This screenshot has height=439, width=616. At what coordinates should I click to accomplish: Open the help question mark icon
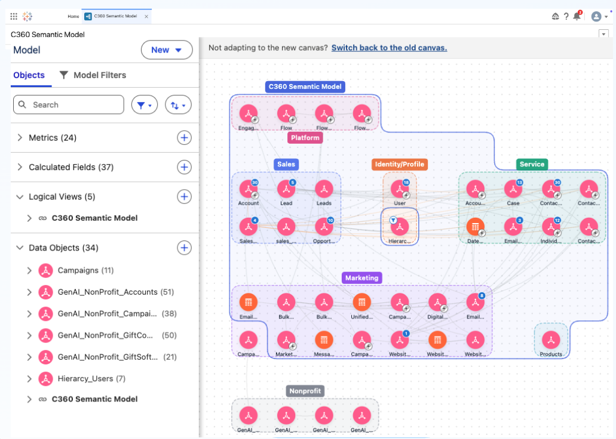coord(566,17)
